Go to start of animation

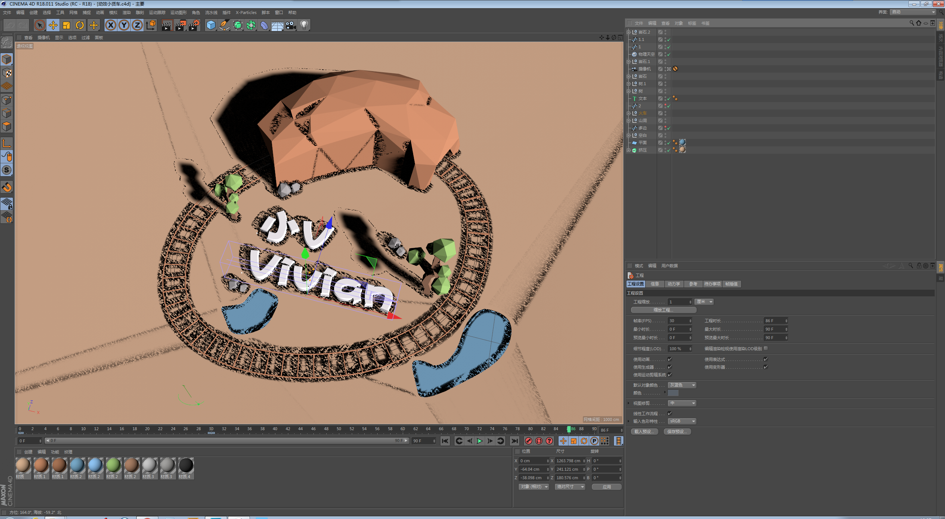point(445,441)
